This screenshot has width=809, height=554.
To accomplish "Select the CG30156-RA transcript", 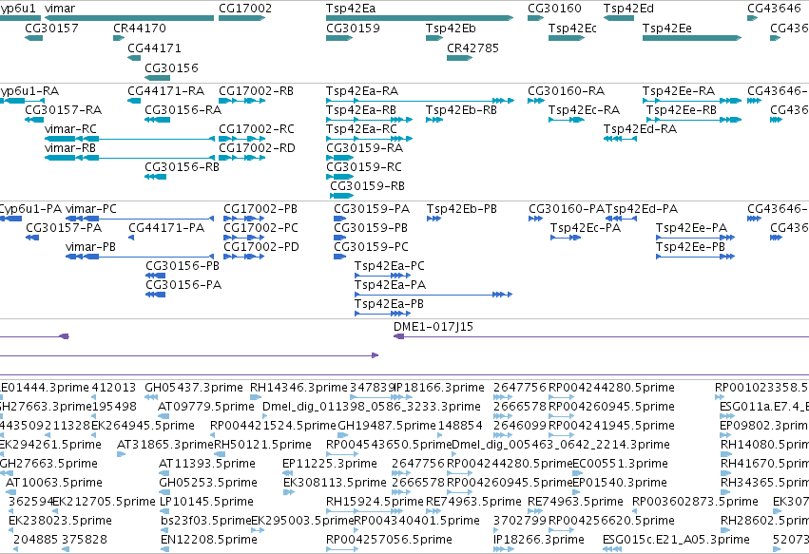I will click(x=158, y=120).
